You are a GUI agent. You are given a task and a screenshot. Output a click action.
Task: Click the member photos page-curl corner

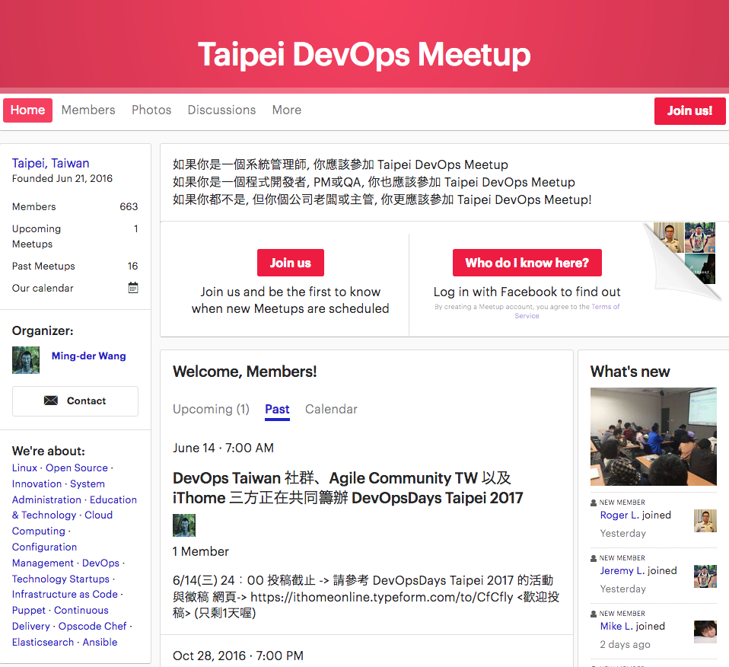tap(683, 260)
